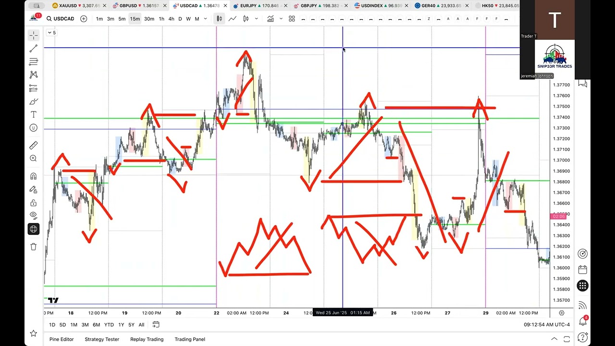The image size is (615, 346).
Task: Open the Replay Trading panel
Action: click(147, 339)
